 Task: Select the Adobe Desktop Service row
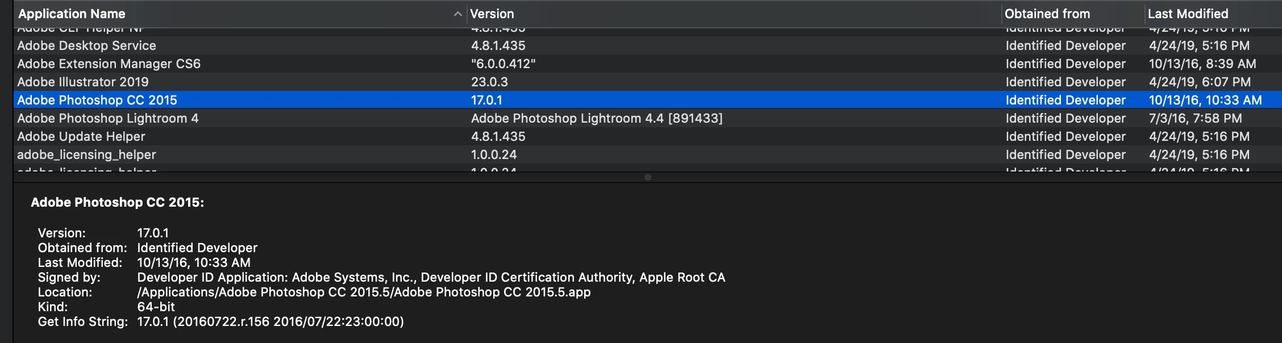pos(648,45)
